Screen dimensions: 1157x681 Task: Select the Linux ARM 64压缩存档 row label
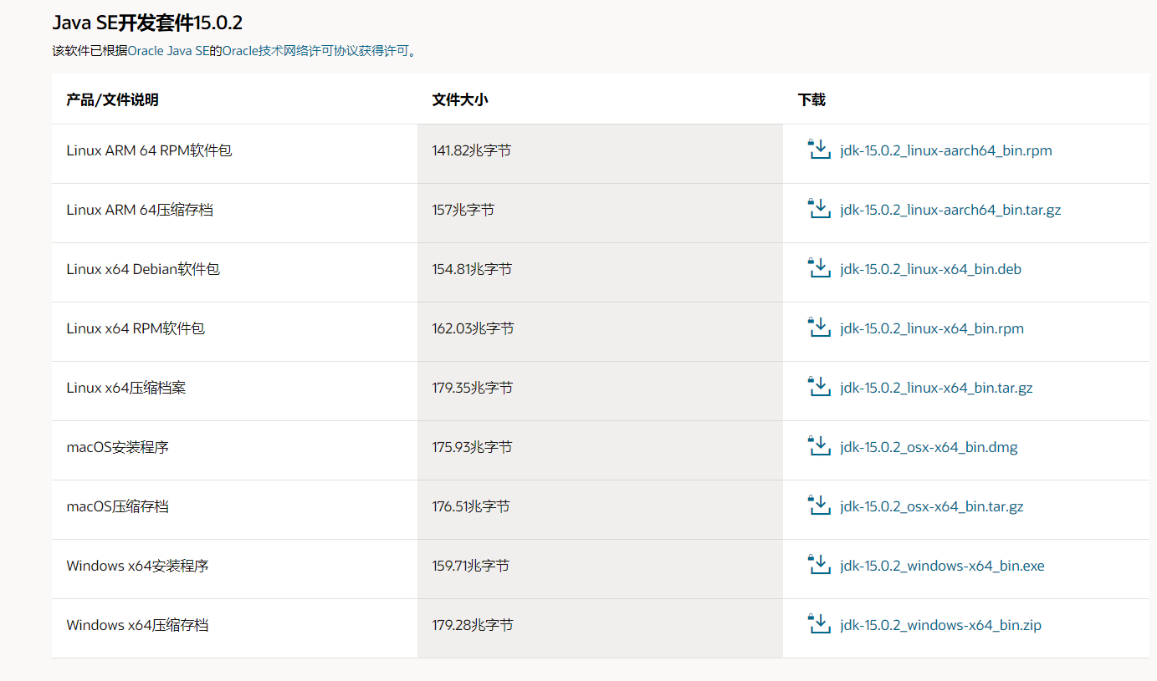pos(140,211)
